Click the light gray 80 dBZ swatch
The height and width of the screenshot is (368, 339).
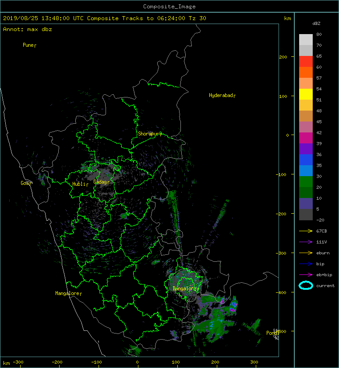[306, 40]
